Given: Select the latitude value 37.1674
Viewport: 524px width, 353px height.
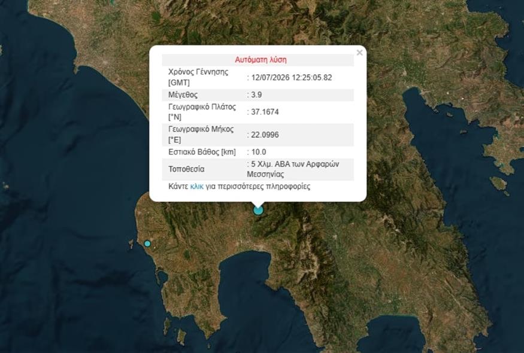Looking at the screenshot, I should click(x=265, y=112).
